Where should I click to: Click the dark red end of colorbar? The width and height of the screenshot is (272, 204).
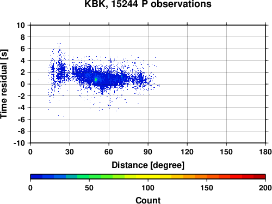259,177
